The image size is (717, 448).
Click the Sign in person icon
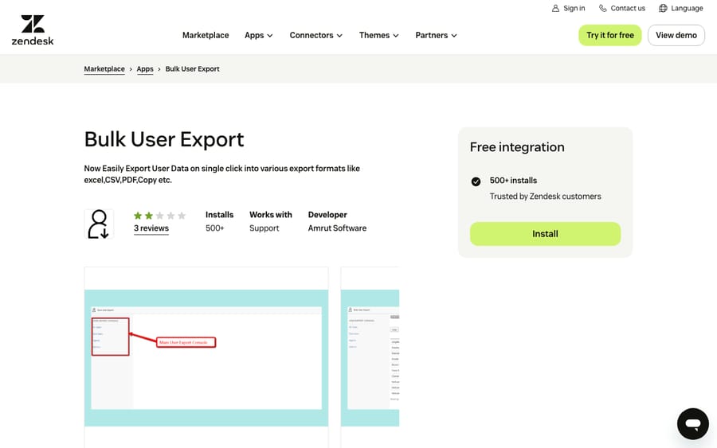[x=555, y=8]
